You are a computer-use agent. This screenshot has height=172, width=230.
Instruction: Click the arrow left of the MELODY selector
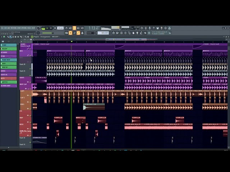(96, 33)
